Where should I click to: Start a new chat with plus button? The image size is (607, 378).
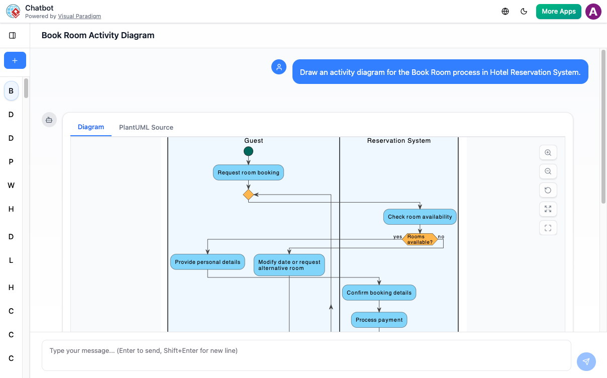point(15,60)
